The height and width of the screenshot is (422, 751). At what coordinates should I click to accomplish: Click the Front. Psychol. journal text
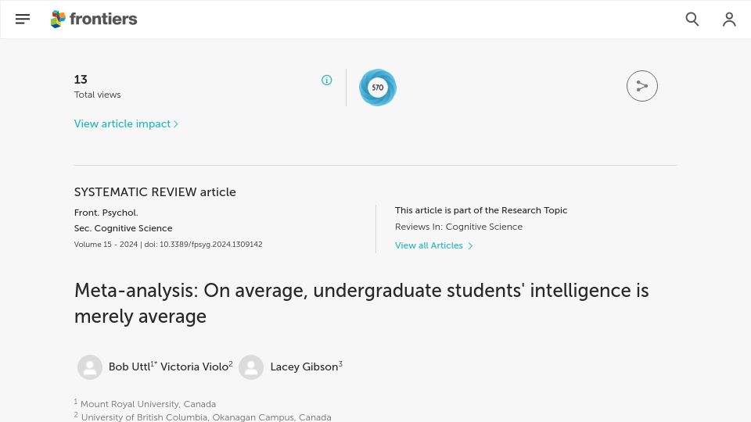[106, 213]
